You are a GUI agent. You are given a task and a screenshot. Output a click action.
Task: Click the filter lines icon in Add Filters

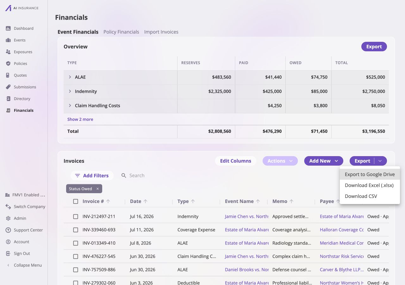click(78, 176)
